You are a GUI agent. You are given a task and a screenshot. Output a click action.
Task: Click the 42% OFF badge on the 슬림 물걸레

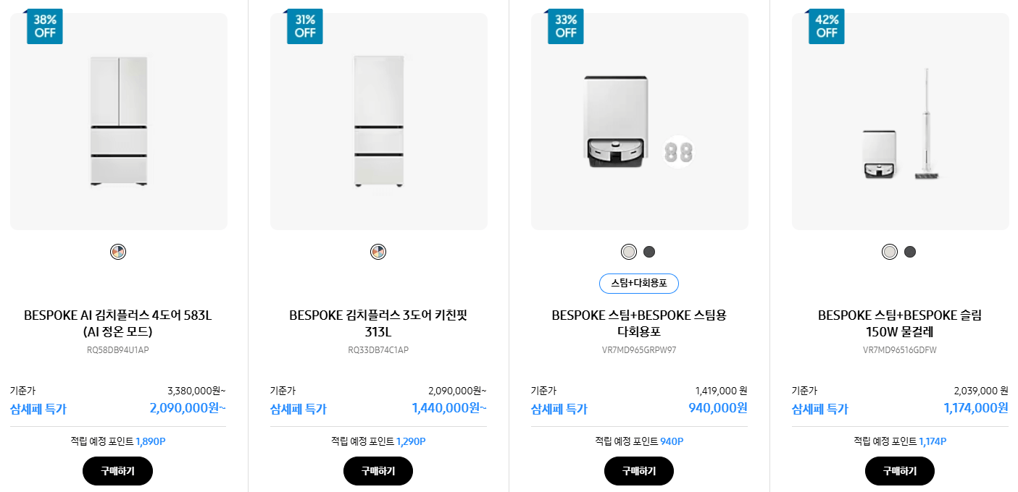click(826, 26)
